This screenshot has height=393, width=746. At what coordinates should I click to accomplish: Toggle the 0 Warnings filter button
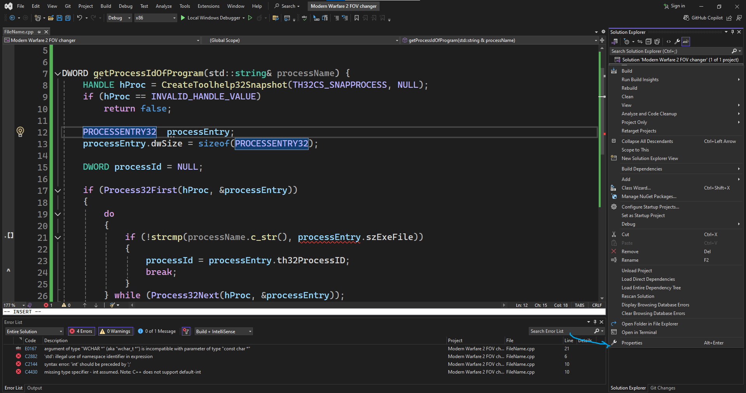click(115, 331)
